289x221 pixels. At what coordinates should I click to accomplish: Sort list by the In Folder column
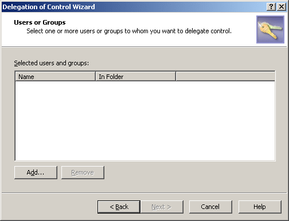(135, 77)
